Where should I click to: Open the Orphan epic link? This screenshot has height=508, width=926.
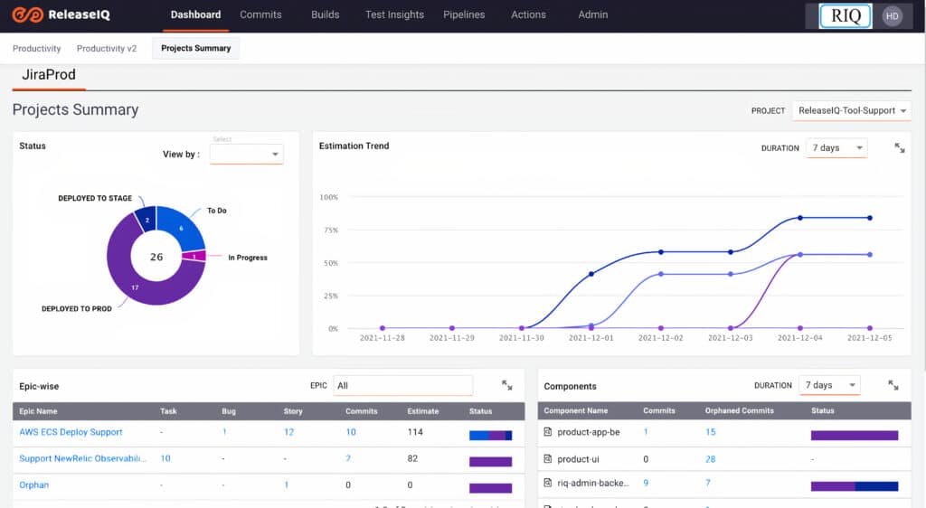[x=33, y=485]
